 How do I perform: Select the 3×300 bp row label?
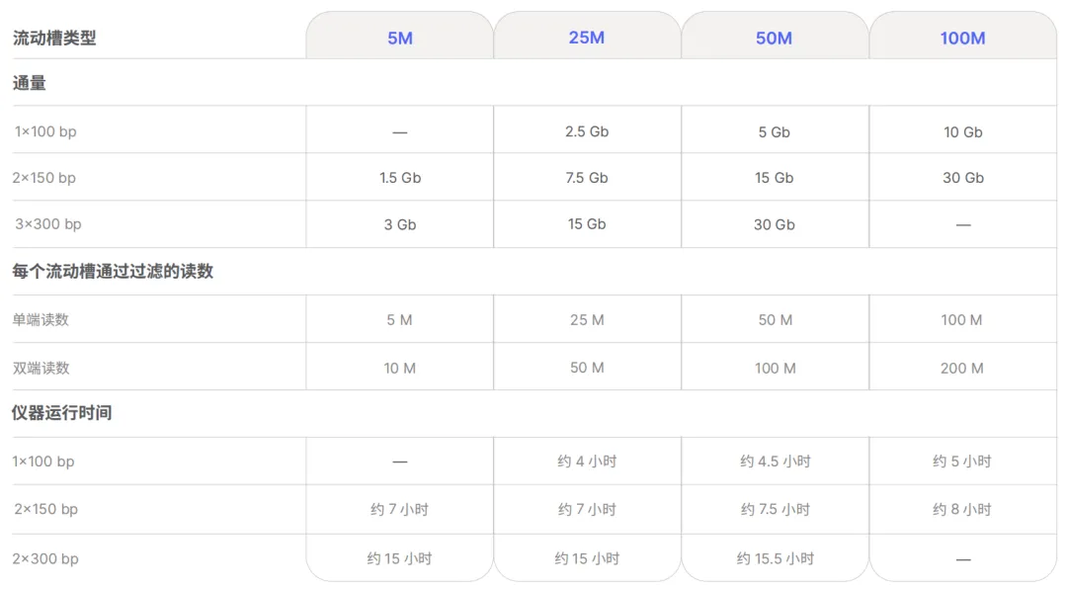click(47, 224)
